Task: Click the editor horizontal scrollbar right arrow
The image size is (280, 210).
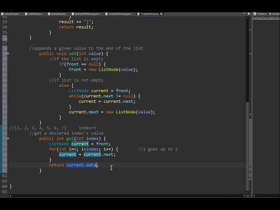Action: tap(244, 195)
